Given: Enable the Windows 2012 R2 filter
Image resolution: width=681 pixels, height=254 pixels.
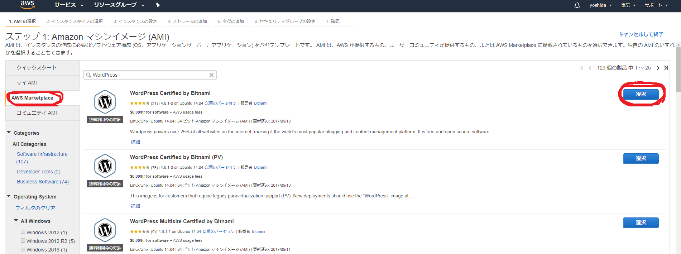Looking at the screenshot, I should point(23,241).
